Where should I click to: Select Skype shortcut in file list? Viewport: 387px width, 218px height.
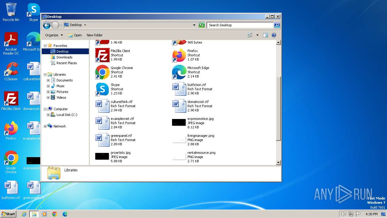coord(109,89)
